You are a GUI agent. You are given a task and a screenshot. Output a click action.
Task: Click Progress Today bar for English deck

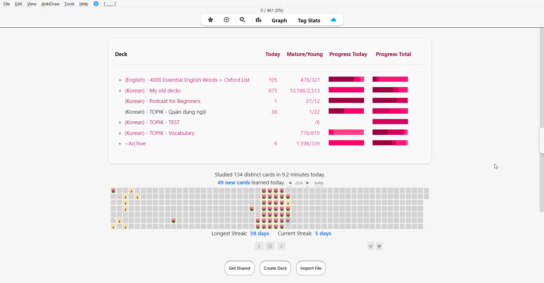click(346, 79)
